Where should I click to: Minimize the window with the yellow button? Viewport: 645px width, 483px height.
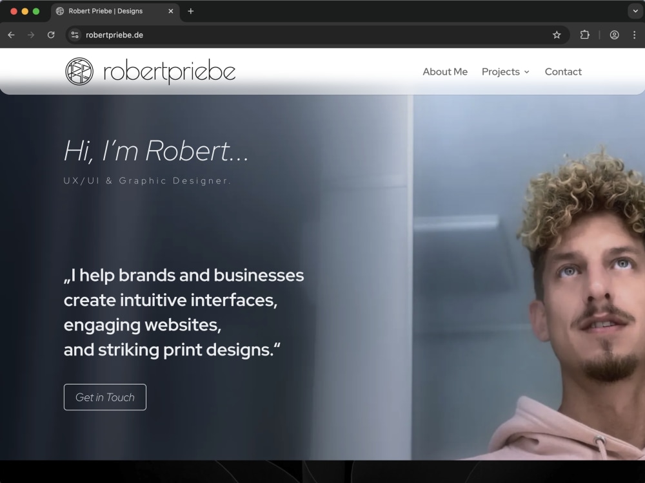25,11
